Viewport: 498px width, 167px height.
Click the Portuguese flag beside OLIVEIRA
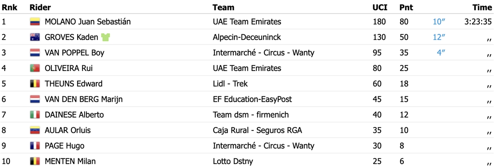coord(34,68)
